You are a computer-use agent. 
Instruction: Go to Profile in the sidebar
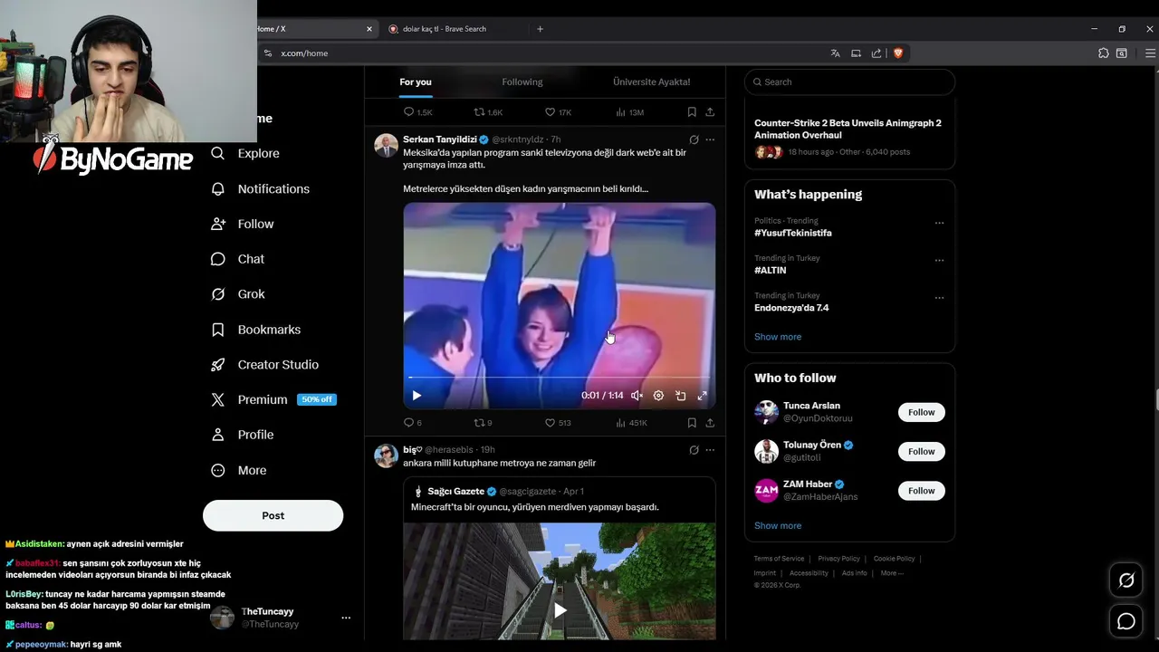tap(243, 435)
